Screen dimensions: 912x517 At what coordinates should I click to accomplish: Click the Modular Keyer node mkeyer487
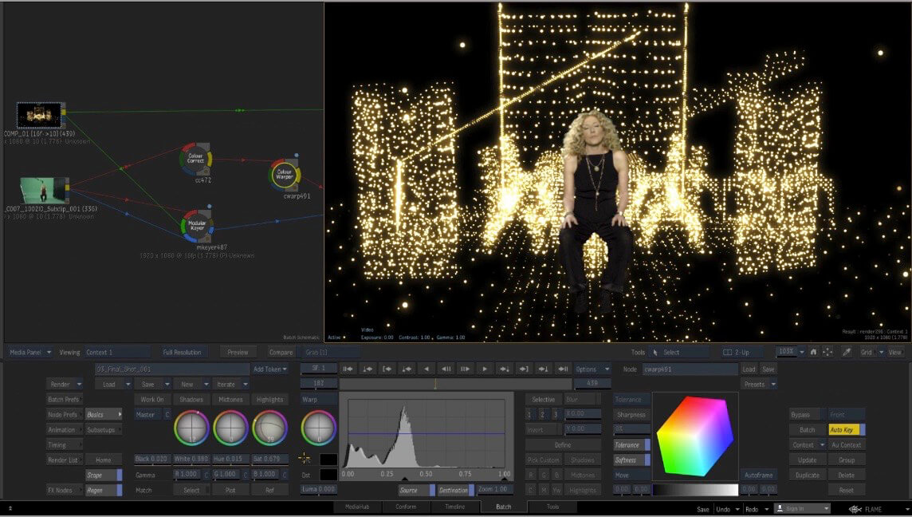pyautogui.click(x=196, y=226)
